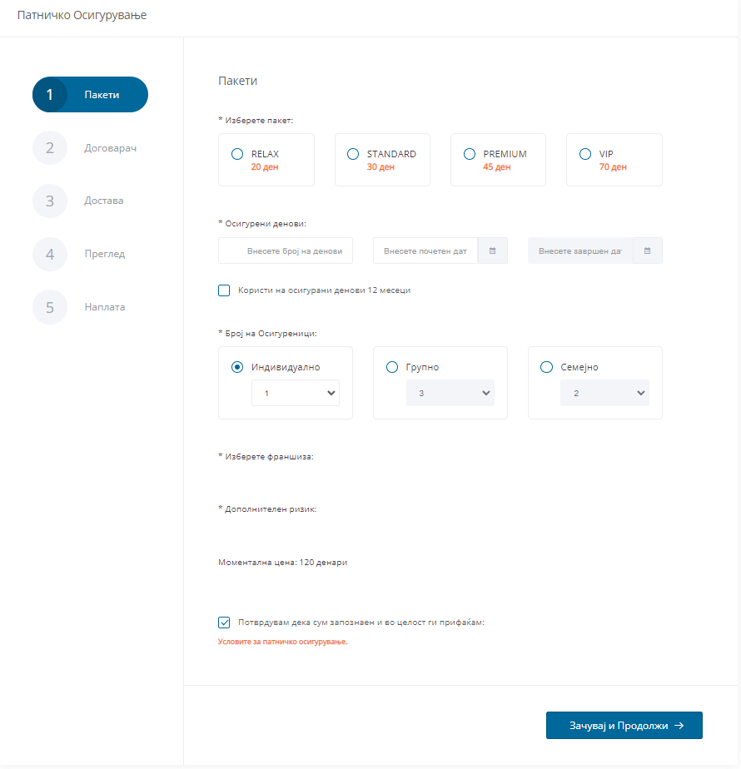Screen dimensions: 741x769
Task: Click the step 4 circle for Преглед
Action: (50, 254)
